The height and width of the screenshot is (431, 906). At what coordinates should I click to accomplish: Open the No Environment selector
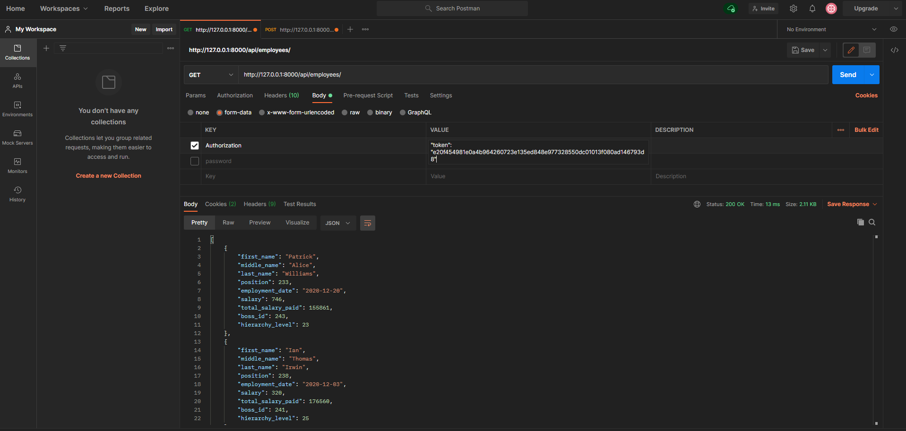pyautogui.click(x=831, y=29)
